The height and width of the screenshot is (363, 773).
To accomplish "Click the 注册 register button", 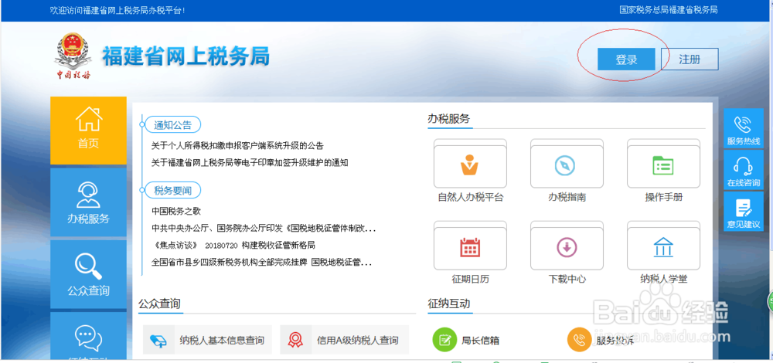I will [x=690, y=59].
